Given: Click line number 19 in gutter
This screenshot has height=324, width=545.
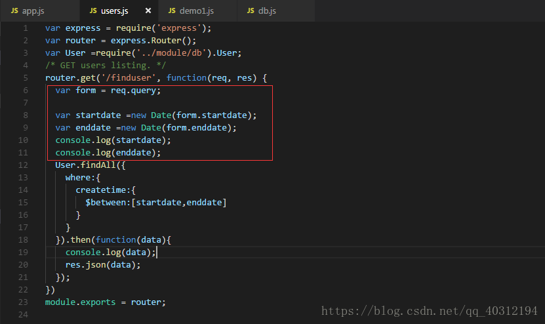Looking at the screenshot, I should point(23,253).
